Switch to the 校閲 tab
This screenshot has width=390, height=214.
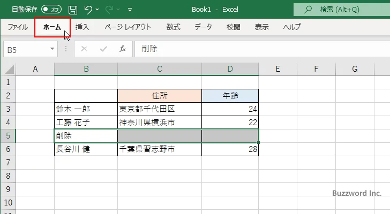[x=234, y=27]
